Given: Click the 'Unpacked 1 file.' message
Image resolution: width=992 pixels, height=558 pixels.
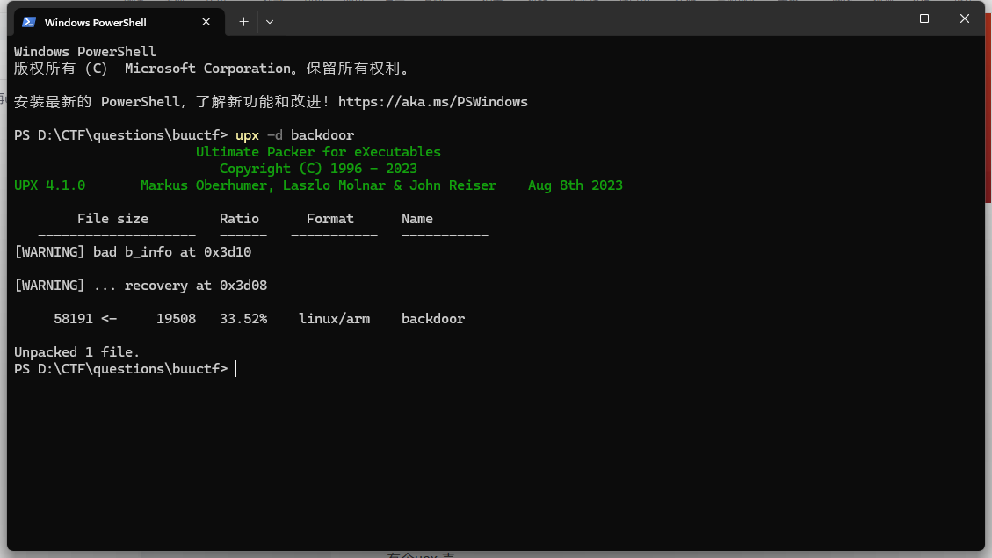Looking at the screenshot, I should coord(77,352).
